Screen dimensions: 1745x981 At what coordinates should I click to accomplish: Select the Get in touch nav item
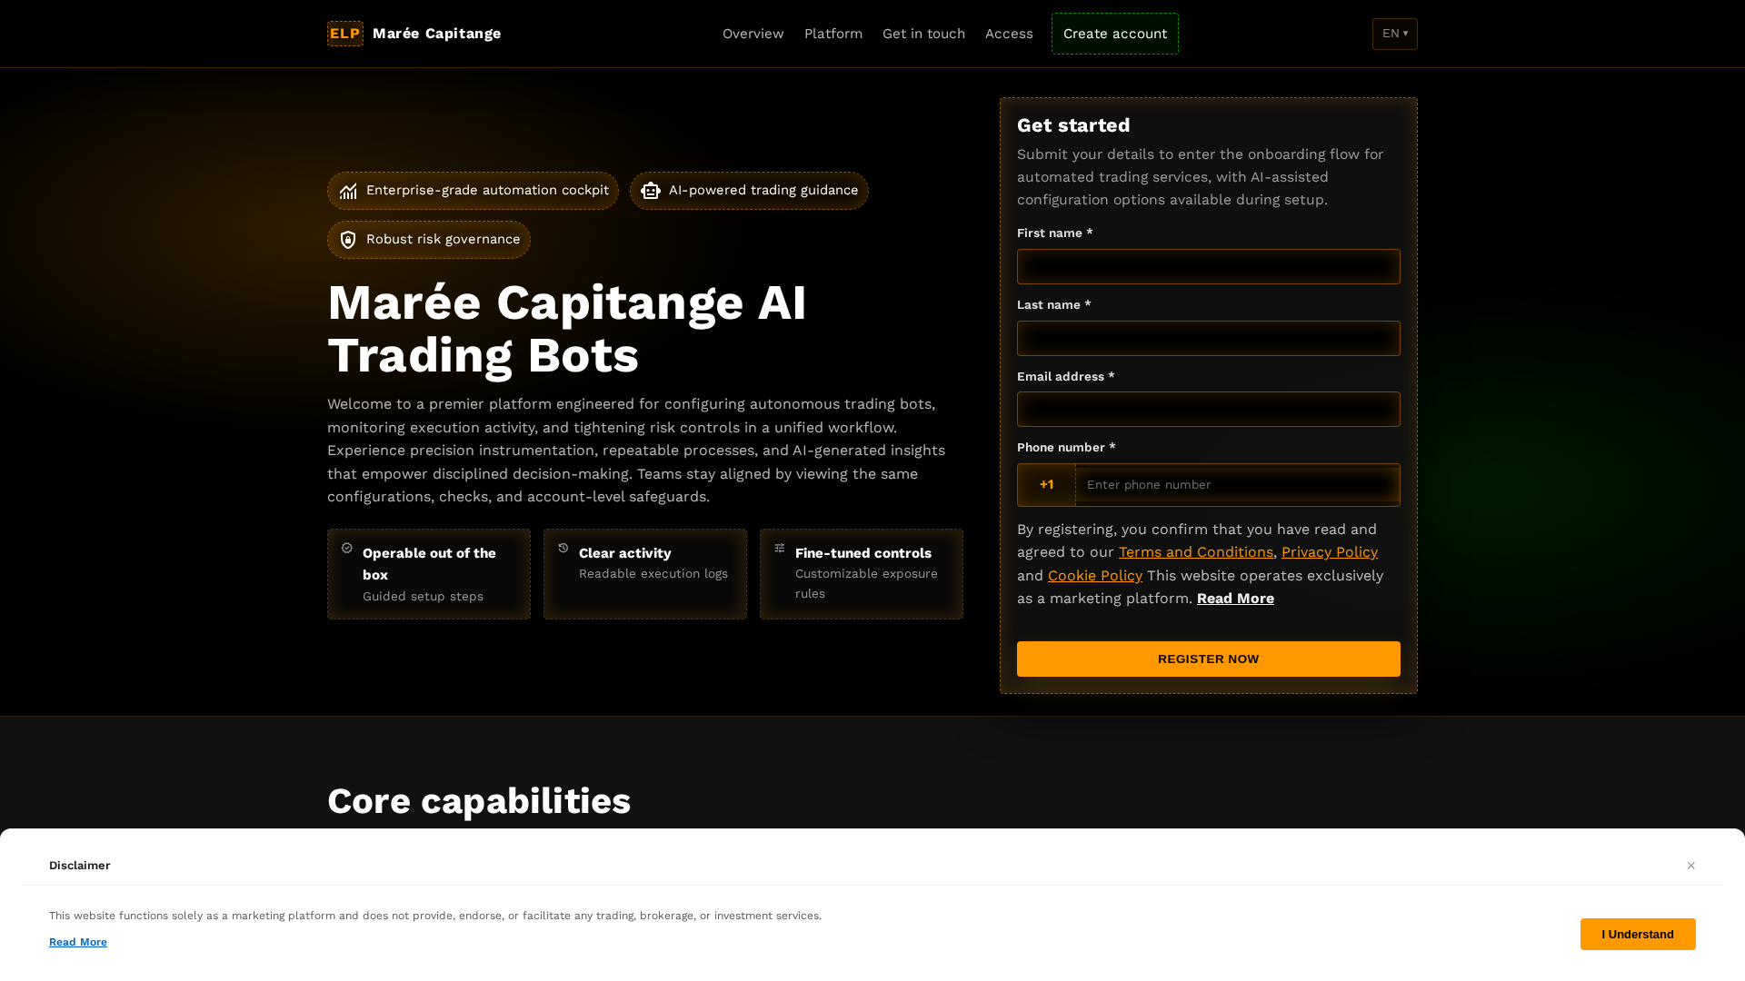click(x=923, y=34)
